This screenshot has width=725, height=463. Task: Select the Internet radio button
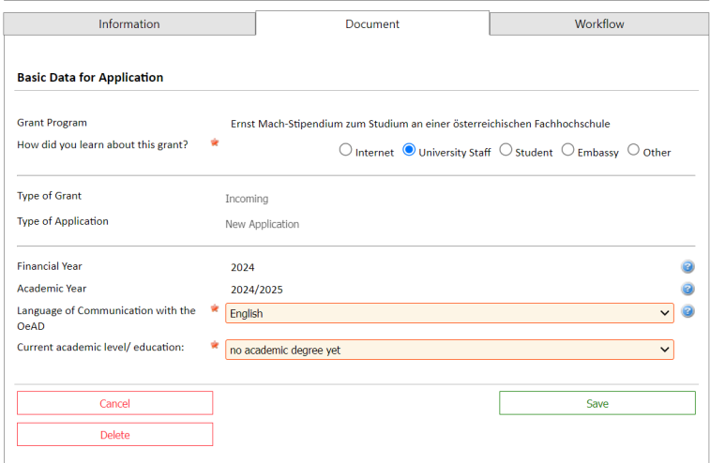[345, 150]
